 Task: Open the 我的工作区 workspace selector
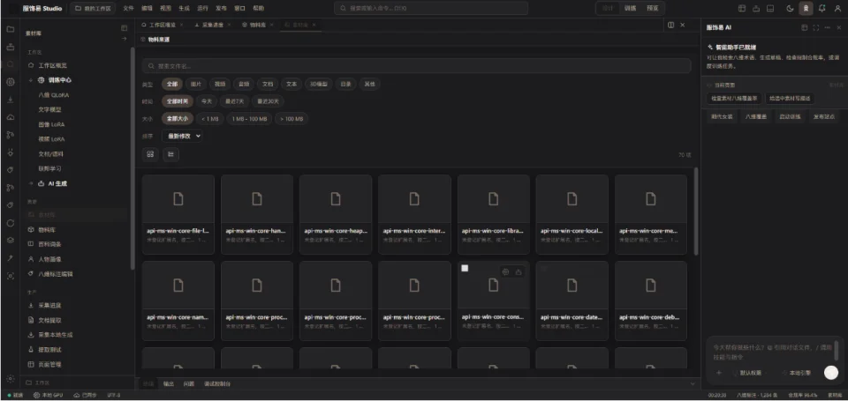93,9
